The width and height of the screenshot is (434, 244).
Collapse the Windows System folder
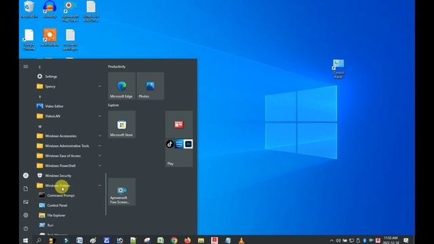68,186
